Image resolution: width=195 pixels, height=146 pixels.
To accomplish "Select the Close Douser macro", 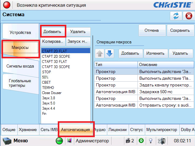I will (65, 93).
